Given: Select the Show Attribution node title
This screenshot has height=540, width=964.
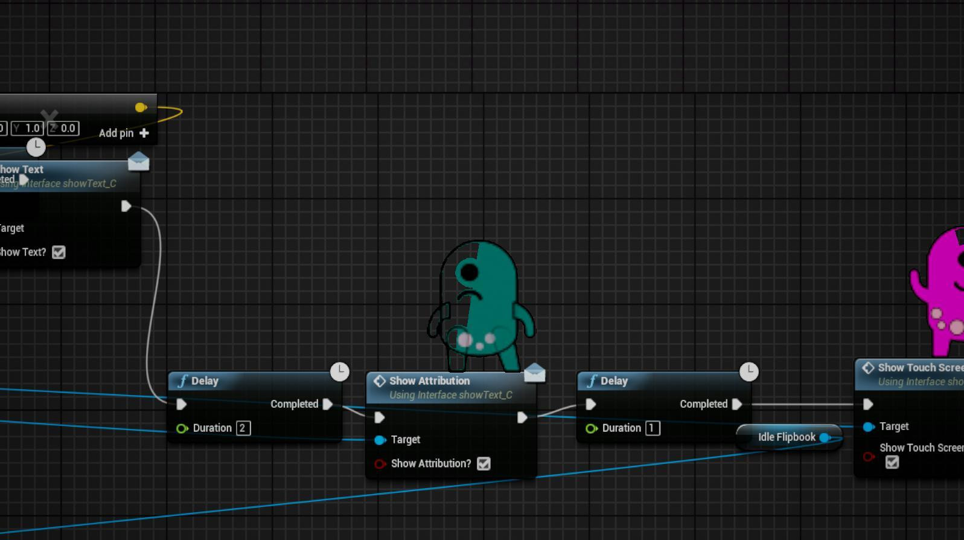Looking at the screenshot, I should tap(429, 381).
